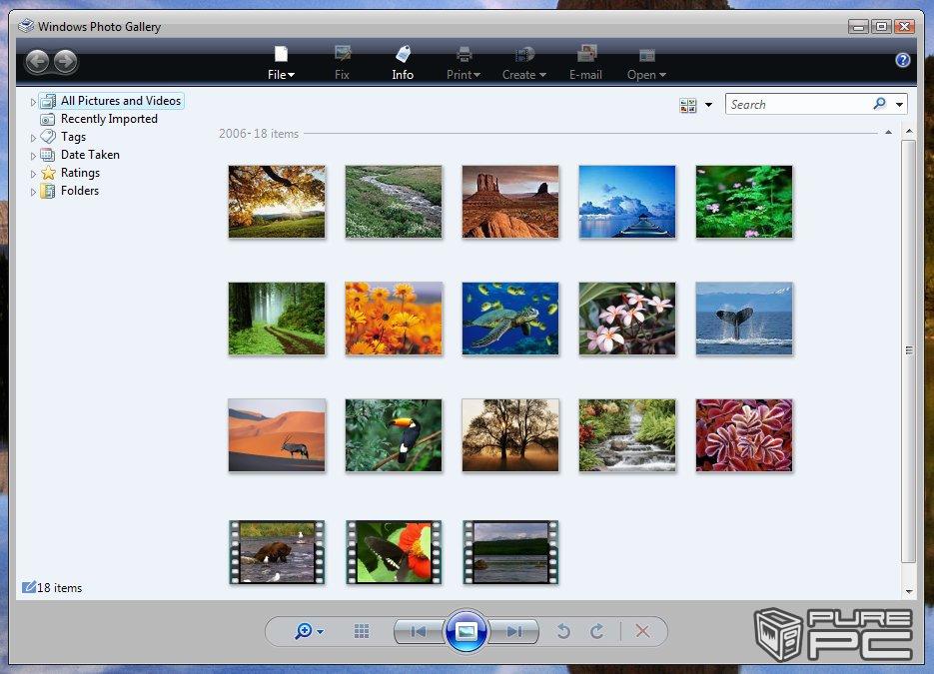Image resolution: width=934 pixels, height=674 pixels.
Task: Click the Play Slide Show button
Action: (x=467, y=631)
